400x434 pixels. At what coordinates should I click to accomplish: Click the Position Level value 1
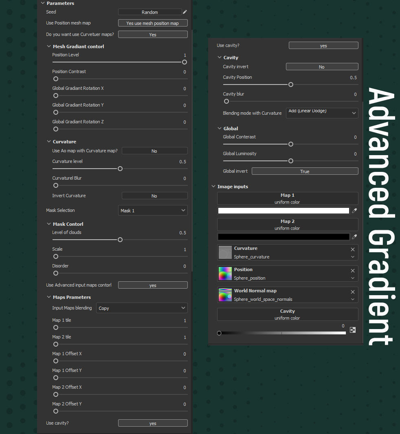[x=185, y=55]
